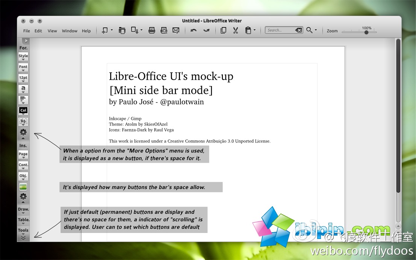Screen dimensions: 416x260
Task: Click the line 'Inkscape / Gimp'
Action: pyautogui.click(x=125, y=119)
